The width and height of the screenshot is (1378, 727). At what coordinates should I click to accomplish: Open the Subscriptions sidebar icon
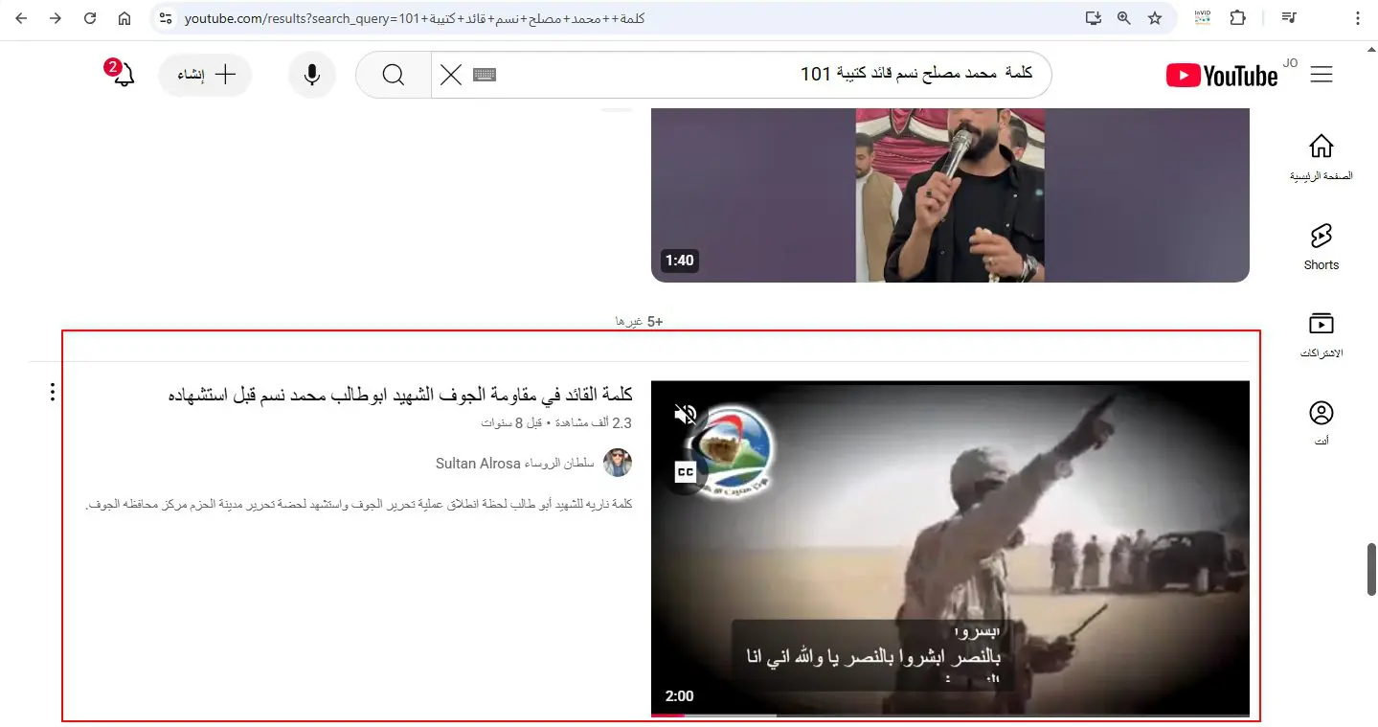(x=1322, y=334)
